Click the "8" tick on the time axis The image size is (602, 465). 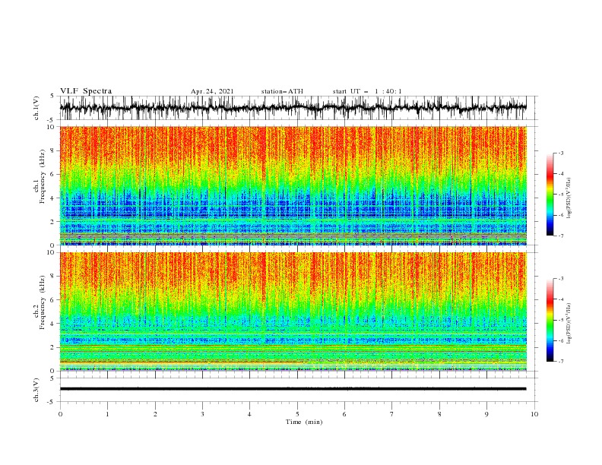point(439,414)
